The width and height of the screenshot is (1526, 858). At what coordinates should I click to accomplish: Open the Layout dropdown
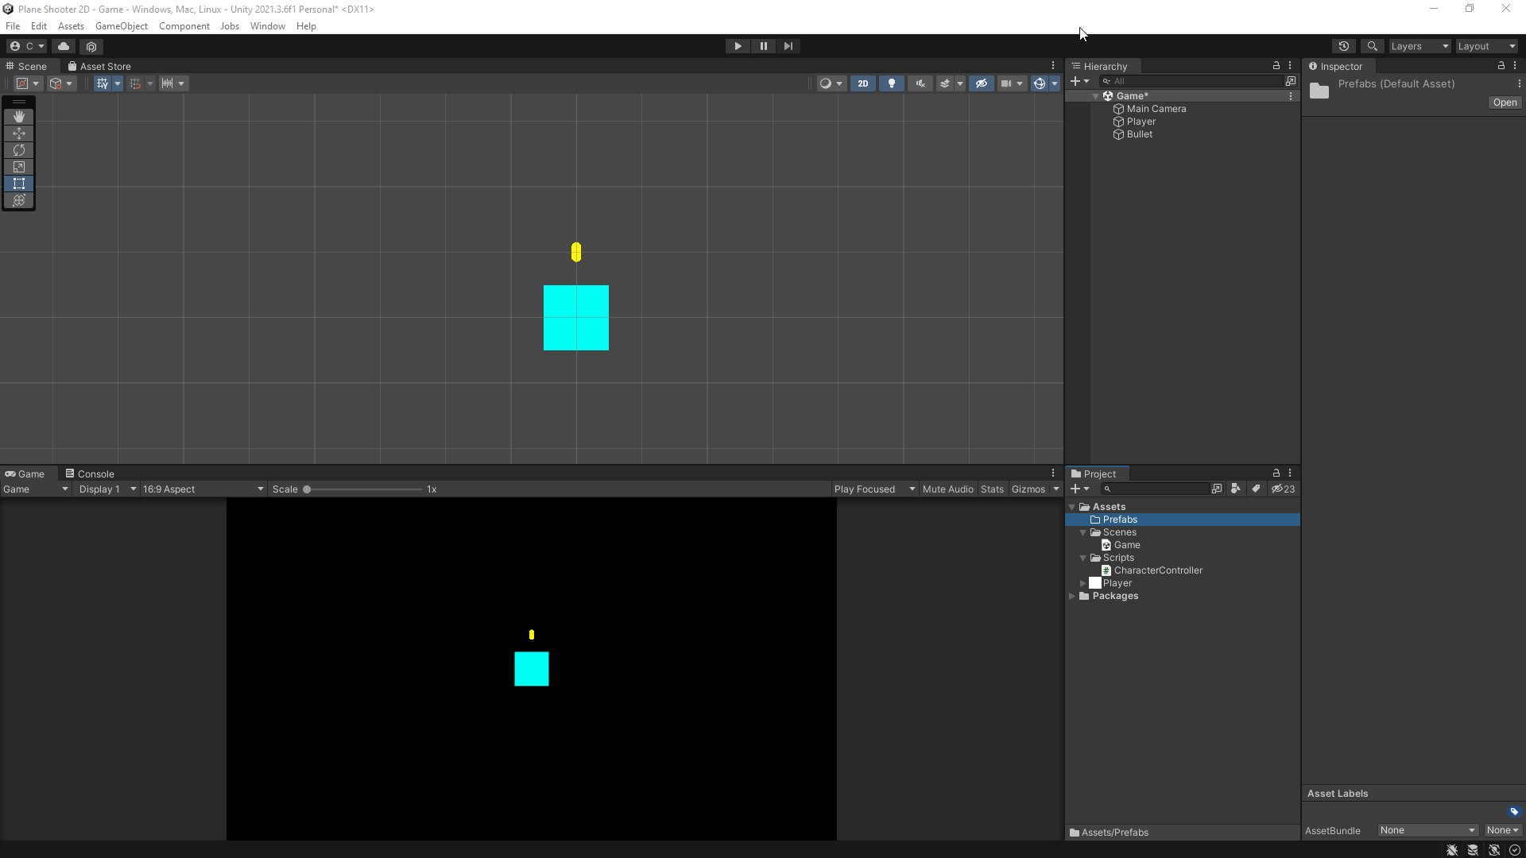(x=1485, y=46)
